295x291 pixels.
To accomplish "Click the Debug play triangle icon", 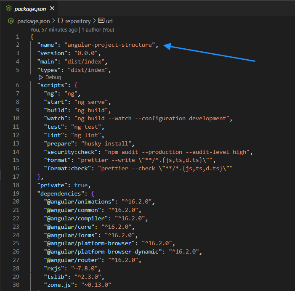I will tap(40, 77).
